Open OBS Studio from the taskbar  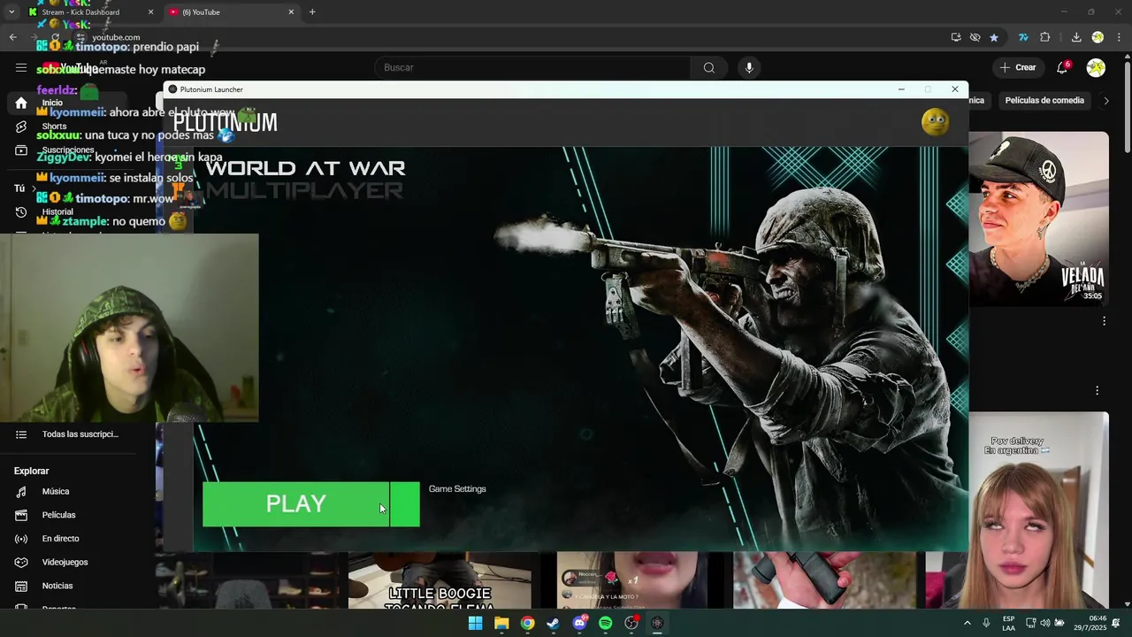tap(631, 624)
